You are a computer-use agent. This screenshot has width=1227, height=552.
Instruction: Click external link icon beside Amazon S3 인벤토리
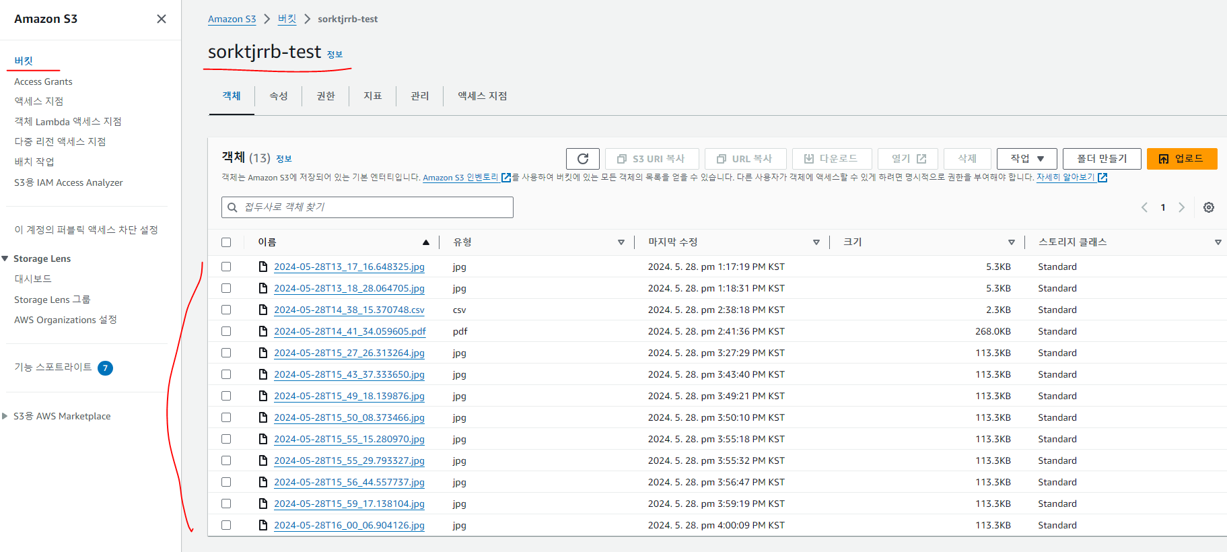[x=506, y=178]
